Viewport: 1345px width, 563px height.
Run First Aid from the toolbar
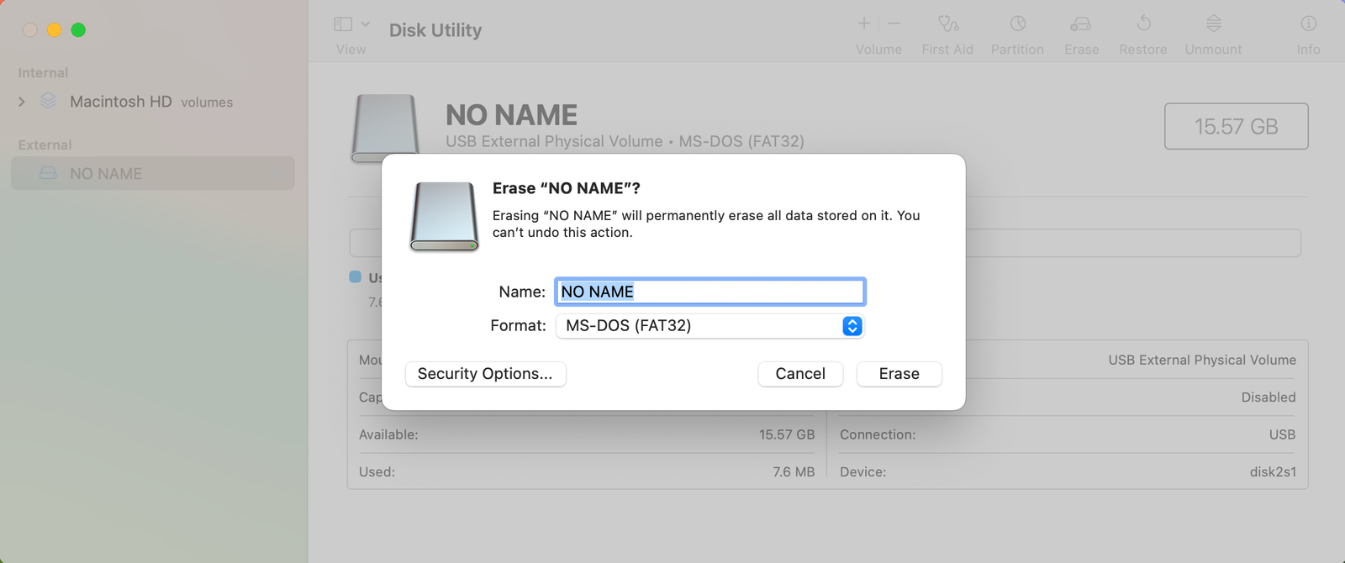pos(948,24)
